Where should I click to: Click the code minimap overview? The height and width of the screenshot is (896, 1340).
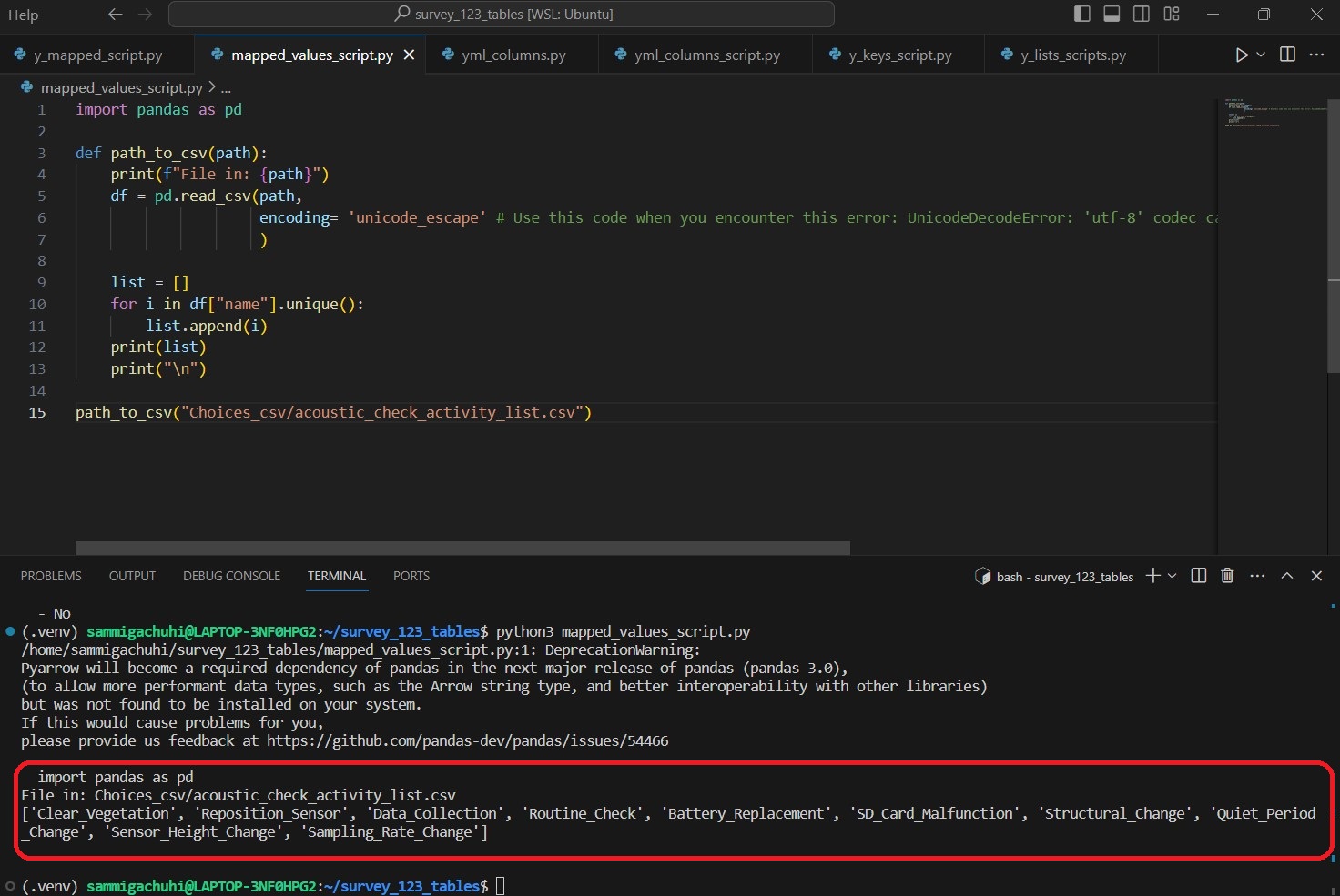[1271, 114]
